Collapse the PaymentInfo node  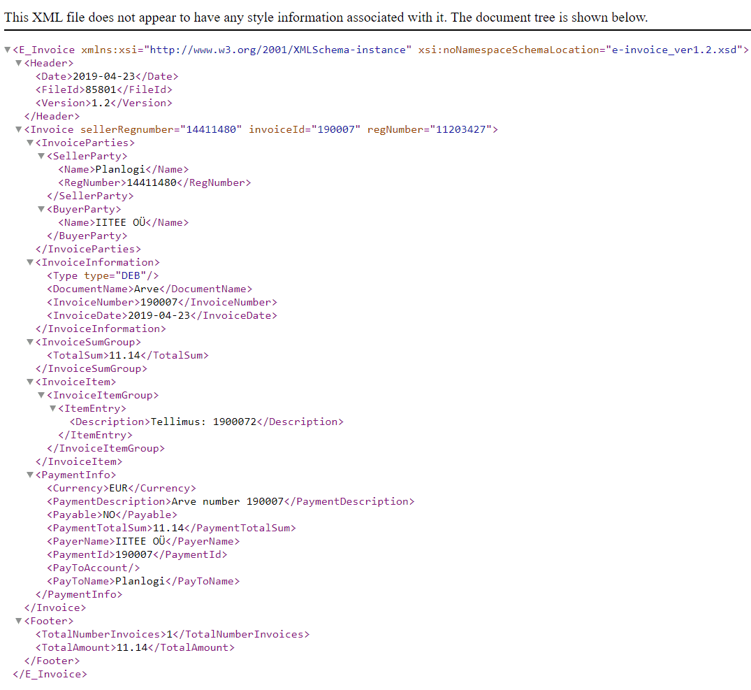[30, 475]
